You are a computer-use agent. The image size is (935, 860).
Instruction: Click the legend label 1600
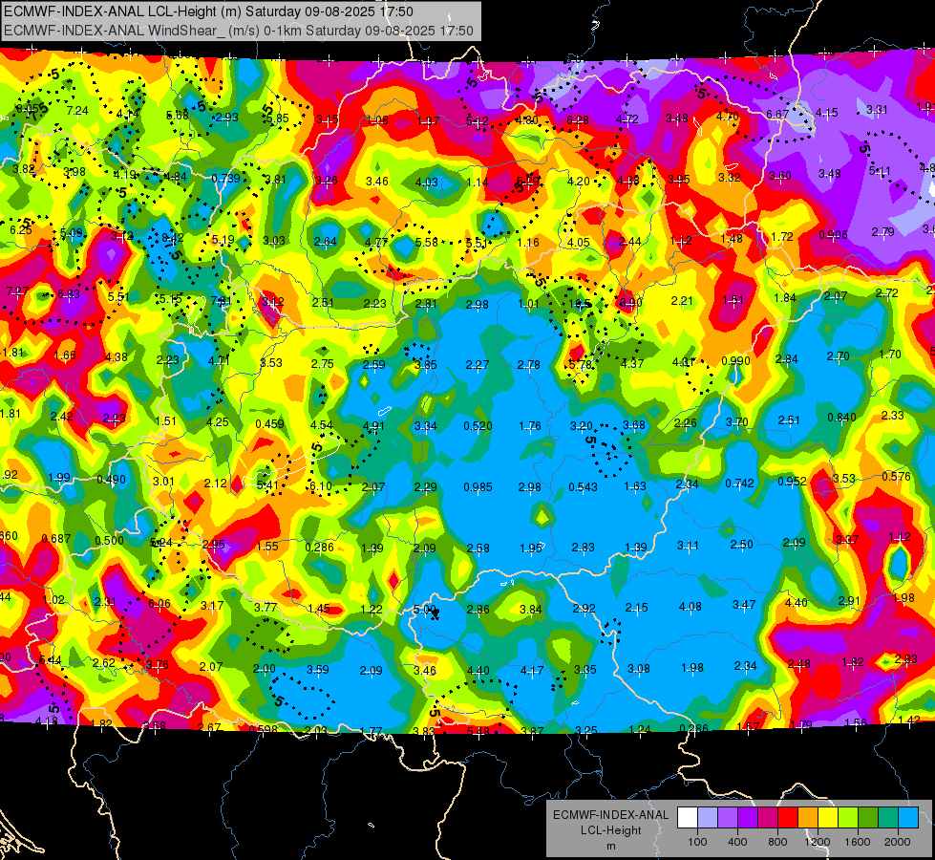point(858,842)
